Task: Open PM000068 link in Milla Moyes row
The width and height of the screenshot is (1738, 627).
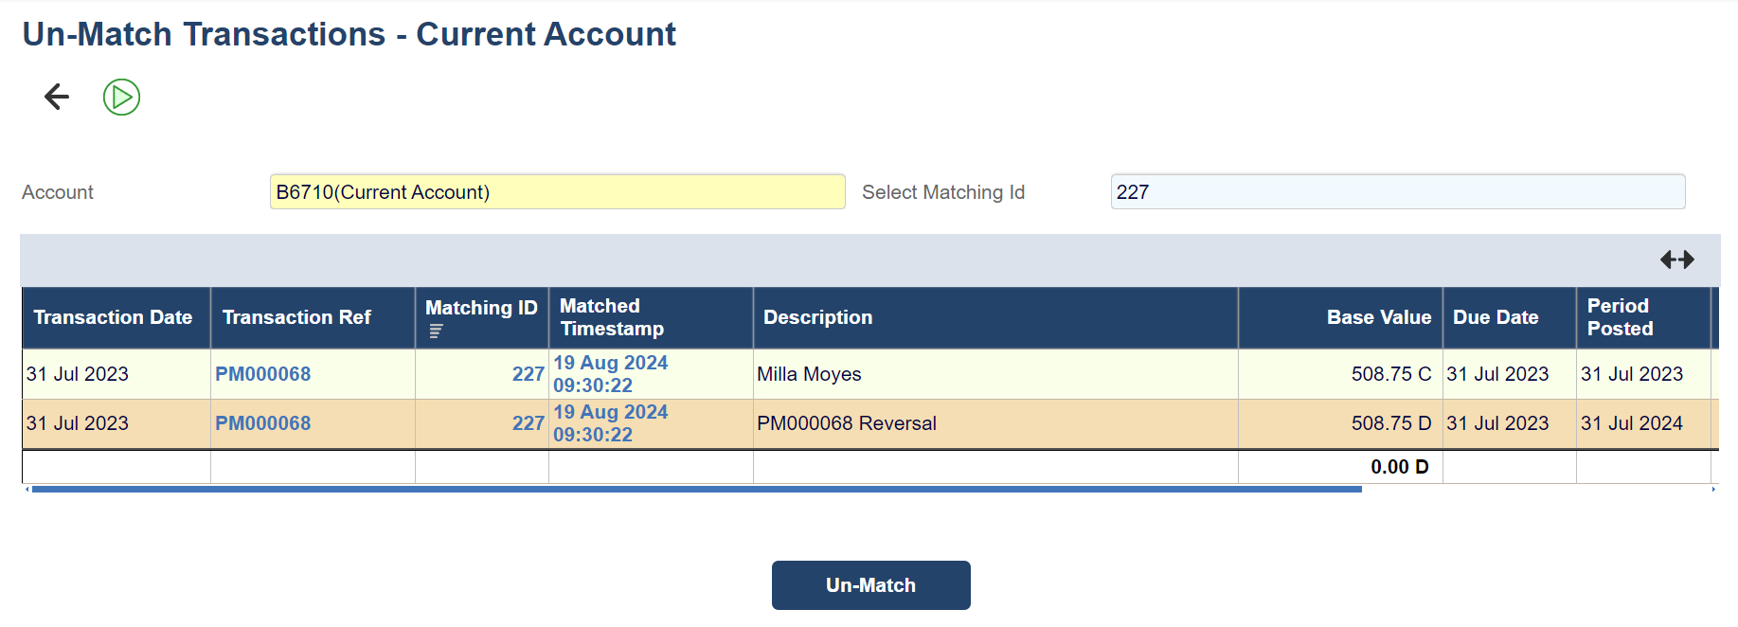Action: (x=263, y=374)
